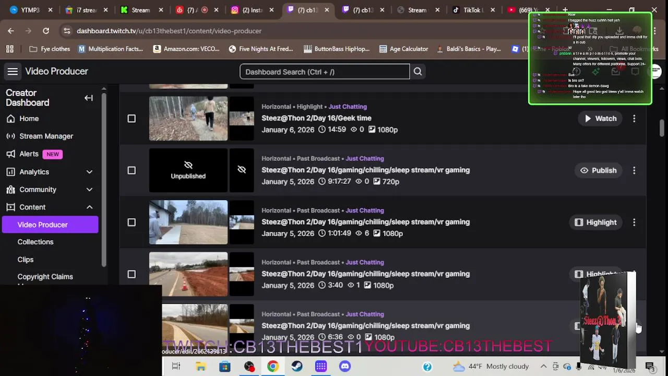Publish the unpublished 9:17:27 broadcast
Screen dimensions: 668x376
click(598, 170)
